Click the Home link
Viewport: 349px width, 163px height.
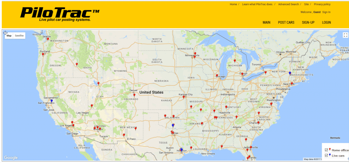(233, 4)
